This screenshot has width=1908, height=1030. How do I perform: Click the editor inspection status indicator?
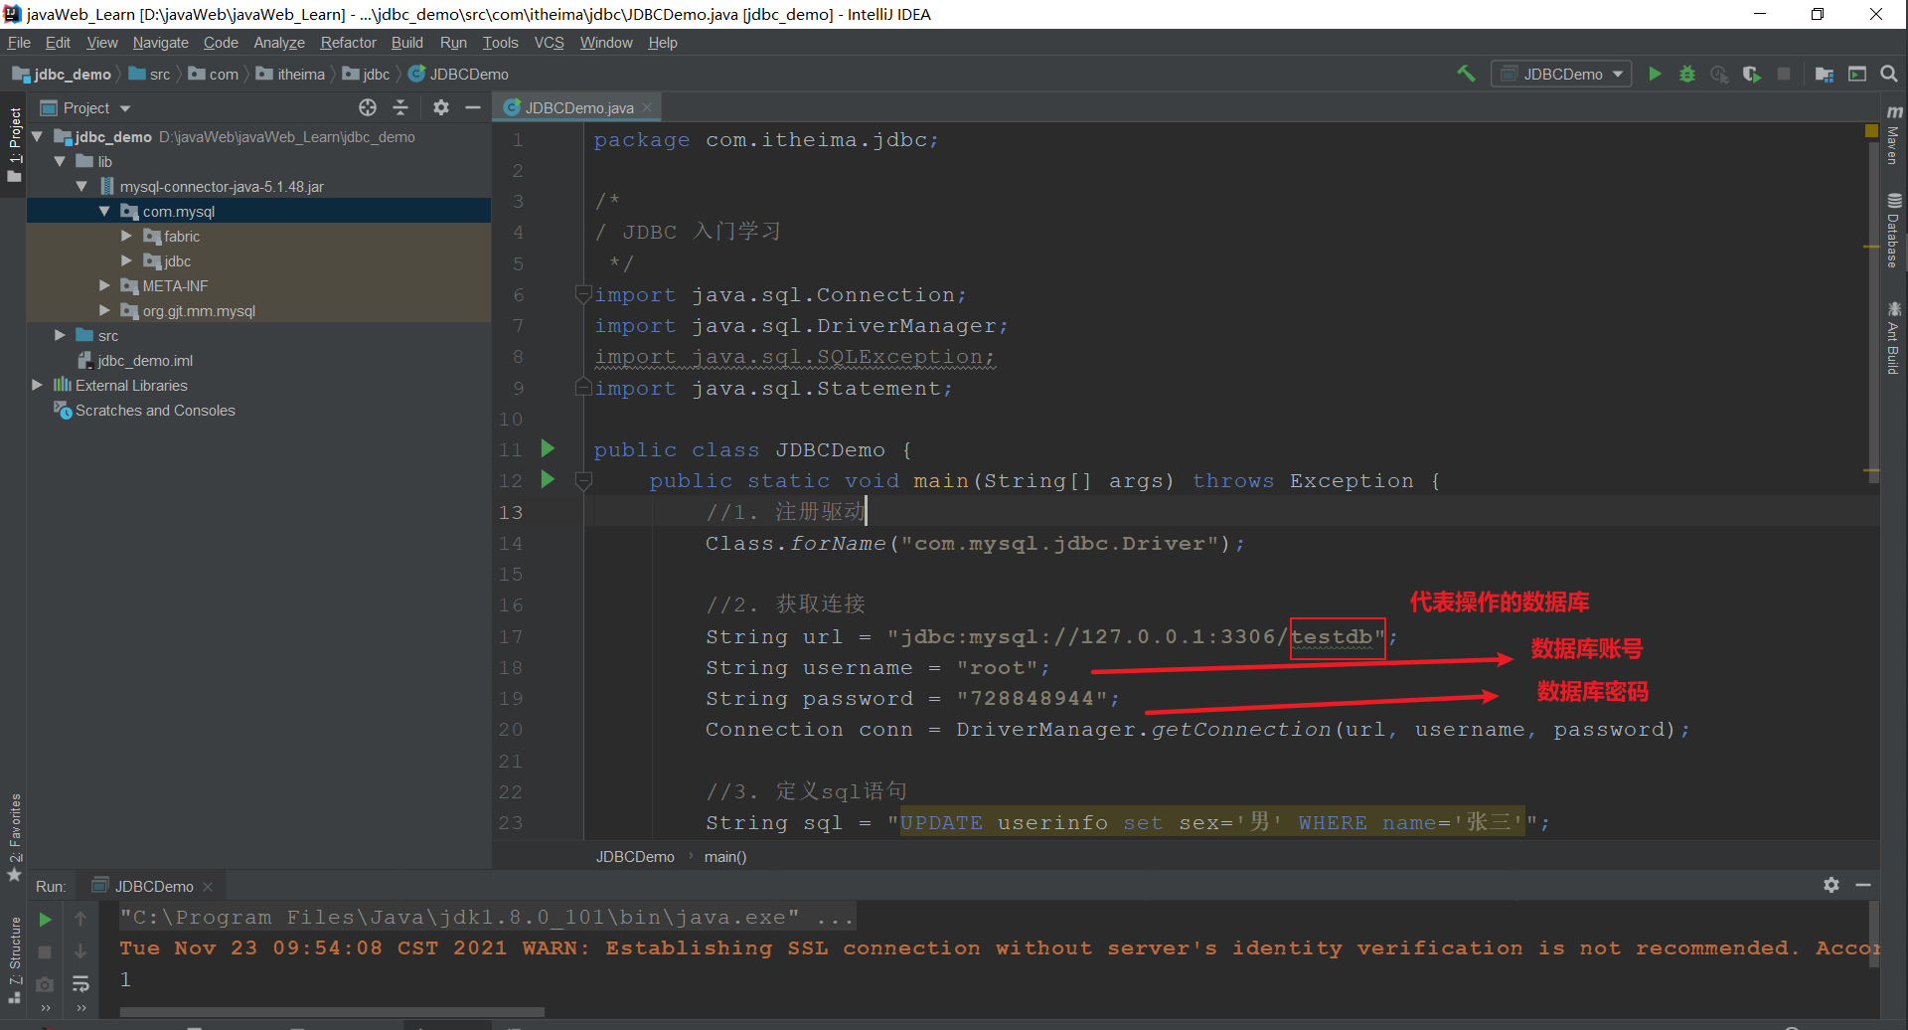click(1872, 130)
